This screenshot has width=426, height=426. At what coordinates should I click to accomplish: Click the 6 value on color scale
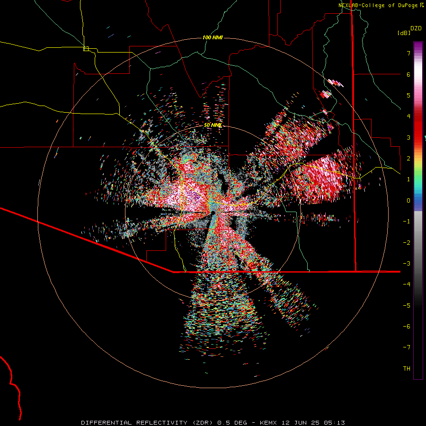(x=408, y=74)
